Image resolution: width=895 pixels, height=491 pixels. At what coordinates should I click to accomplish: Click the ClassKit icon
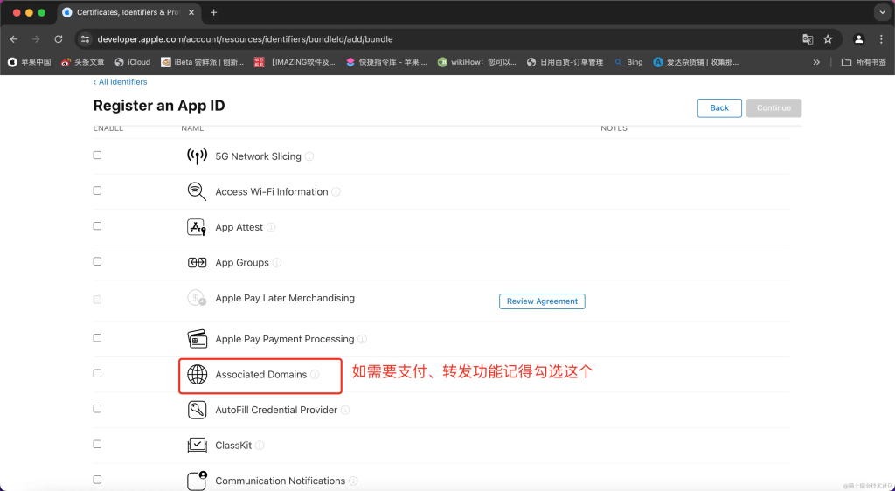pyautogui.click(x=197, y=446)
